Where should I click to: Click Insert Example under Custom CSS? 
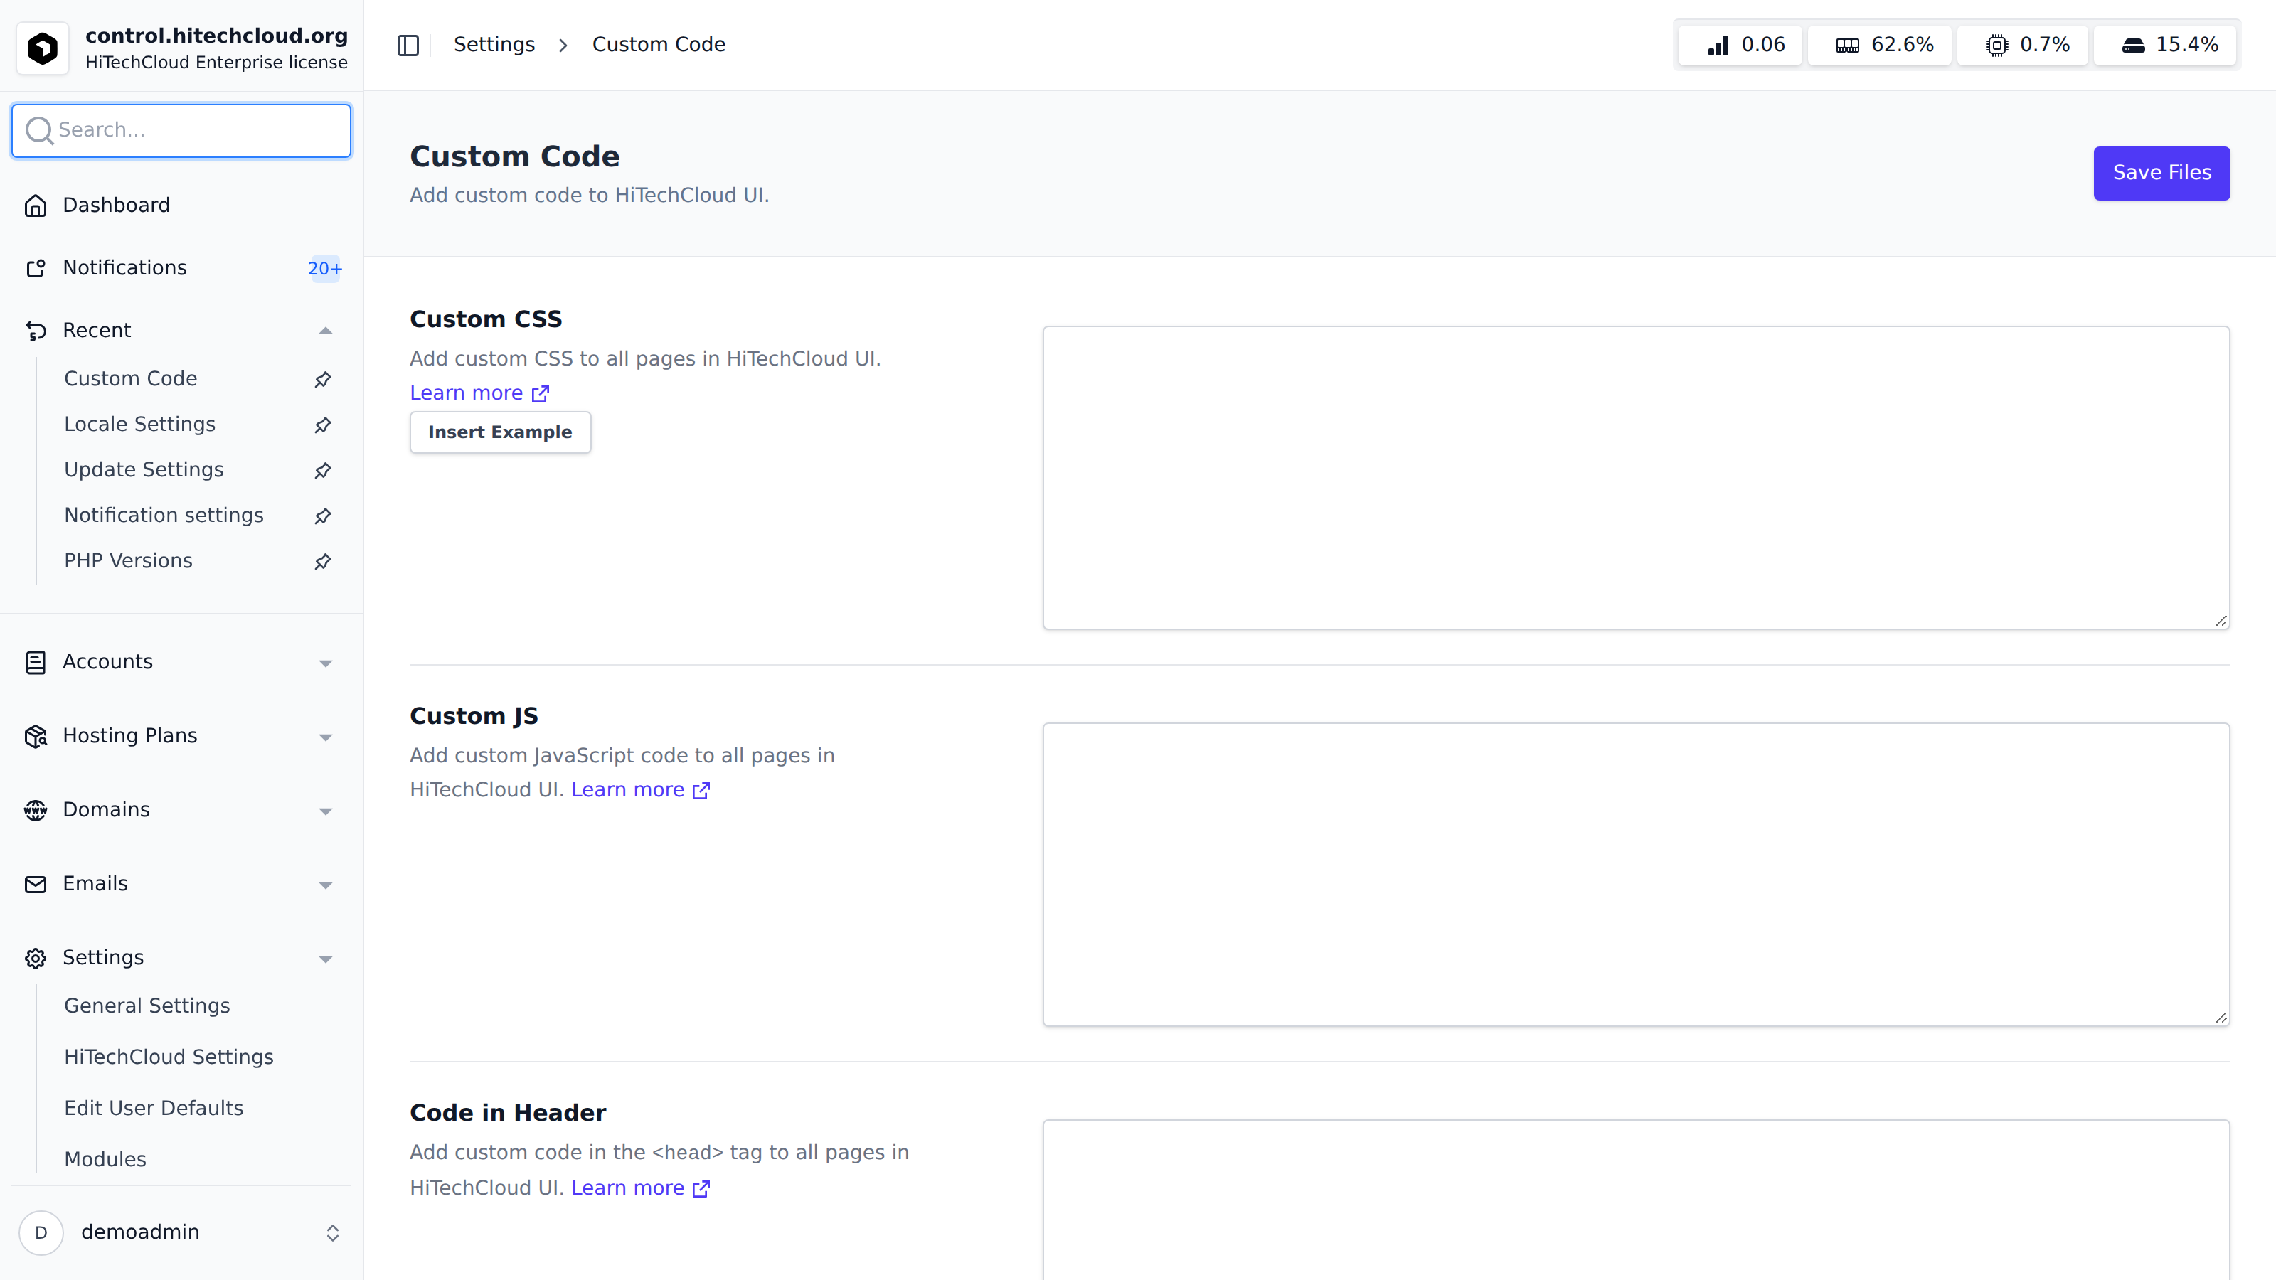pyautogui.click(x=500, y=432)
